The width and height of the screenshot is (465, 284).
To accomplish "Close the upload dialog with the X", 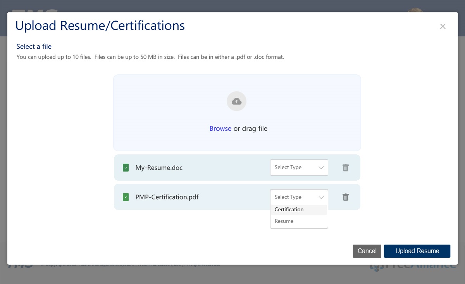I will (x=443, y=26).
